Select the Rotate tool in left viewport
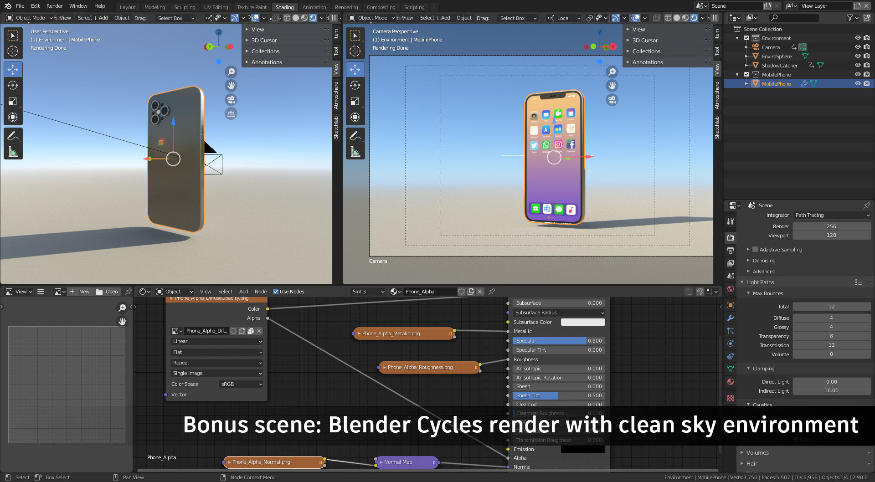This screenshot has height=482, width=875. point(13,85)
